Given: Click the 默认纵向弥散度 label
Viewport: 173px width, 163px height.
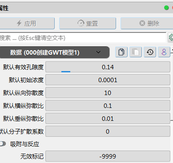Looking at the screenshot, I should tap(23, 93).
